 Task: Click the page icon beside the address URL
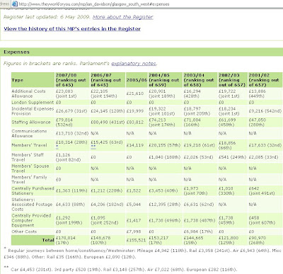tap(15, 4)
